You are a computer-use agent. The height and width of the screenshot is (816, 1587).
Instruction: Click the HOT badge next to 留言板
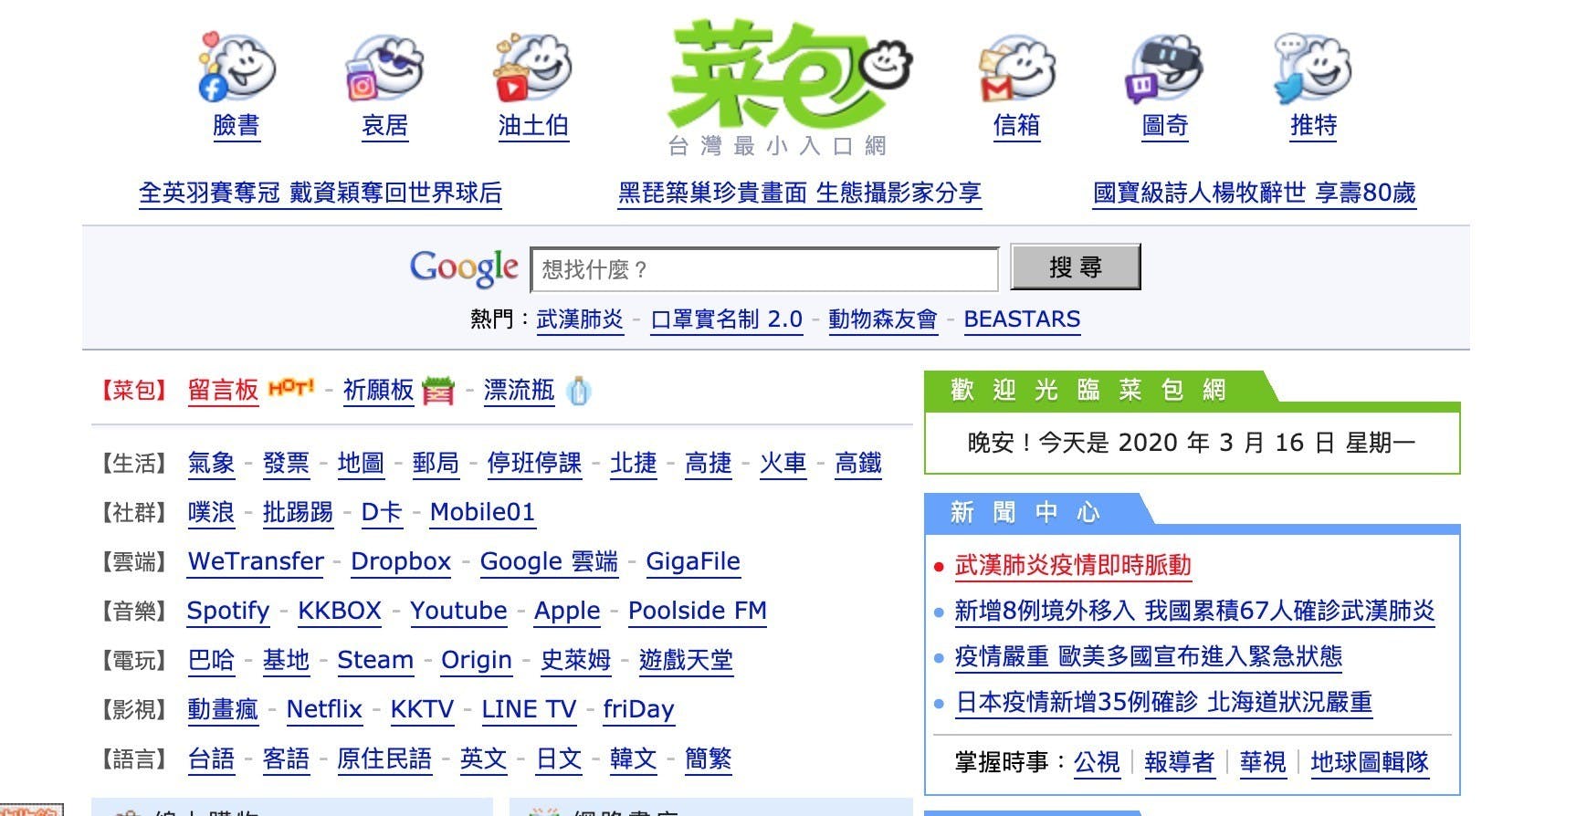291,387
